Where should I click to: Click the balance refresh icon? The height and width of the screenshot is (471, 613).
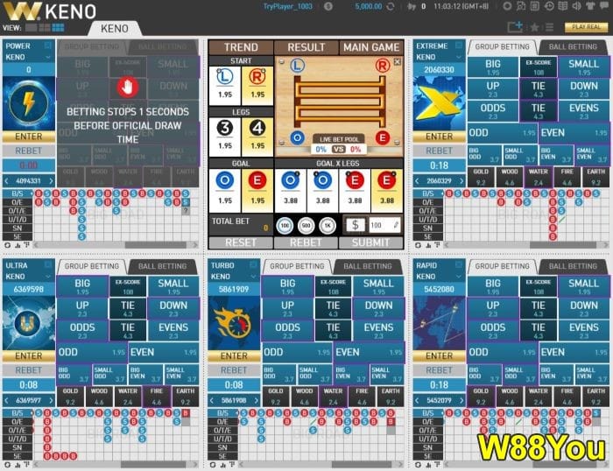pos(391,6)
